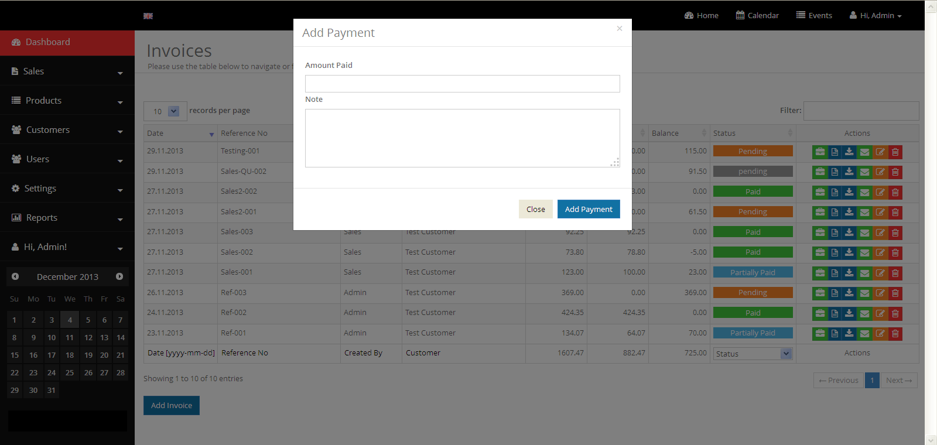Email the Sales2-002 invoice via envelope icon
This screenshot has height=445, width=937.
click(864, 192)
